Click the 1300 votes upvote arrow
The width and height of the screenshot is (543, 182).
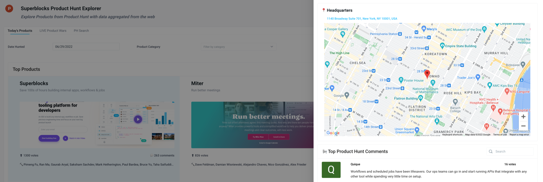pyautogui.click(x=21, y=155)
